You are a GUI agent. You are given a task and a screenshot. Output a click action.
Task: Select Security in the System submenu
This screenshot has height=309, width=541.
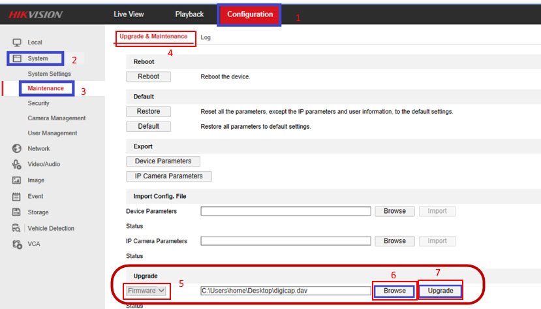point(39,103)
